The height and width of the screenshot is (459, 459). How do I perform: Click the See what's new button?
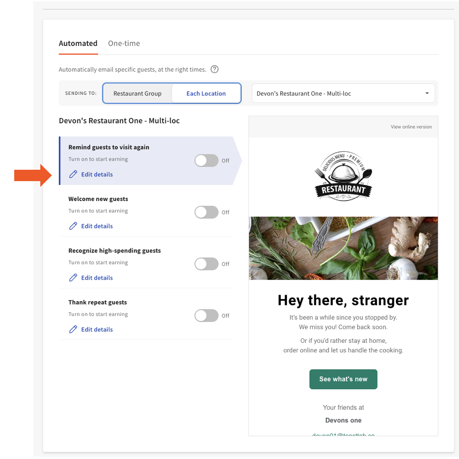click(343, 379)
